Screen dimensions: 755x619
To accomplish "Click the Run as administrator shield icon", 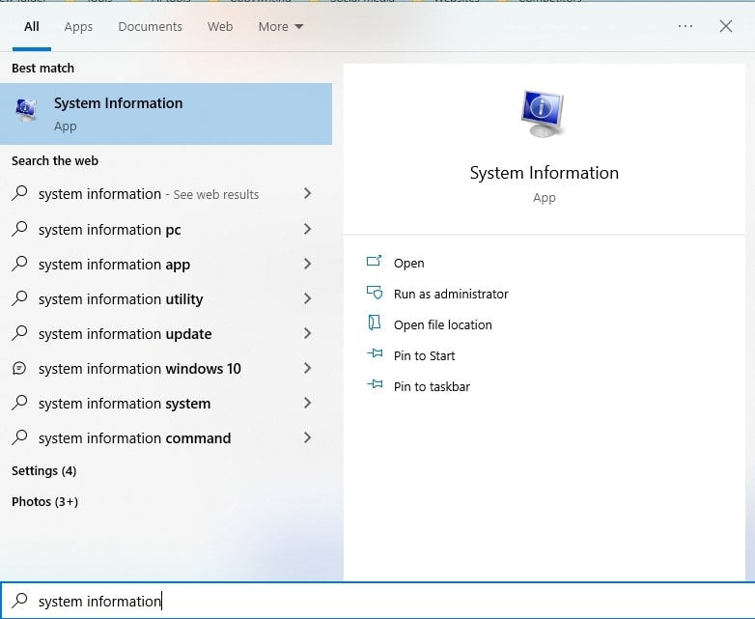I will 375,293.
